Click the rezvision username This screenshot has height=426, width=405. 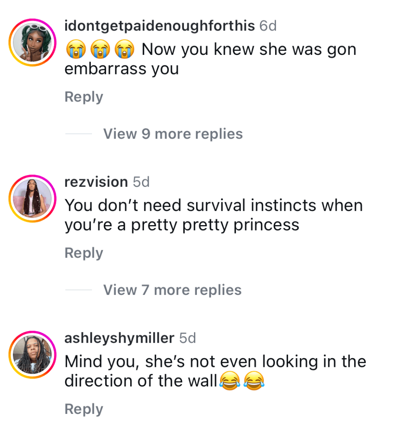pos(96,182)
